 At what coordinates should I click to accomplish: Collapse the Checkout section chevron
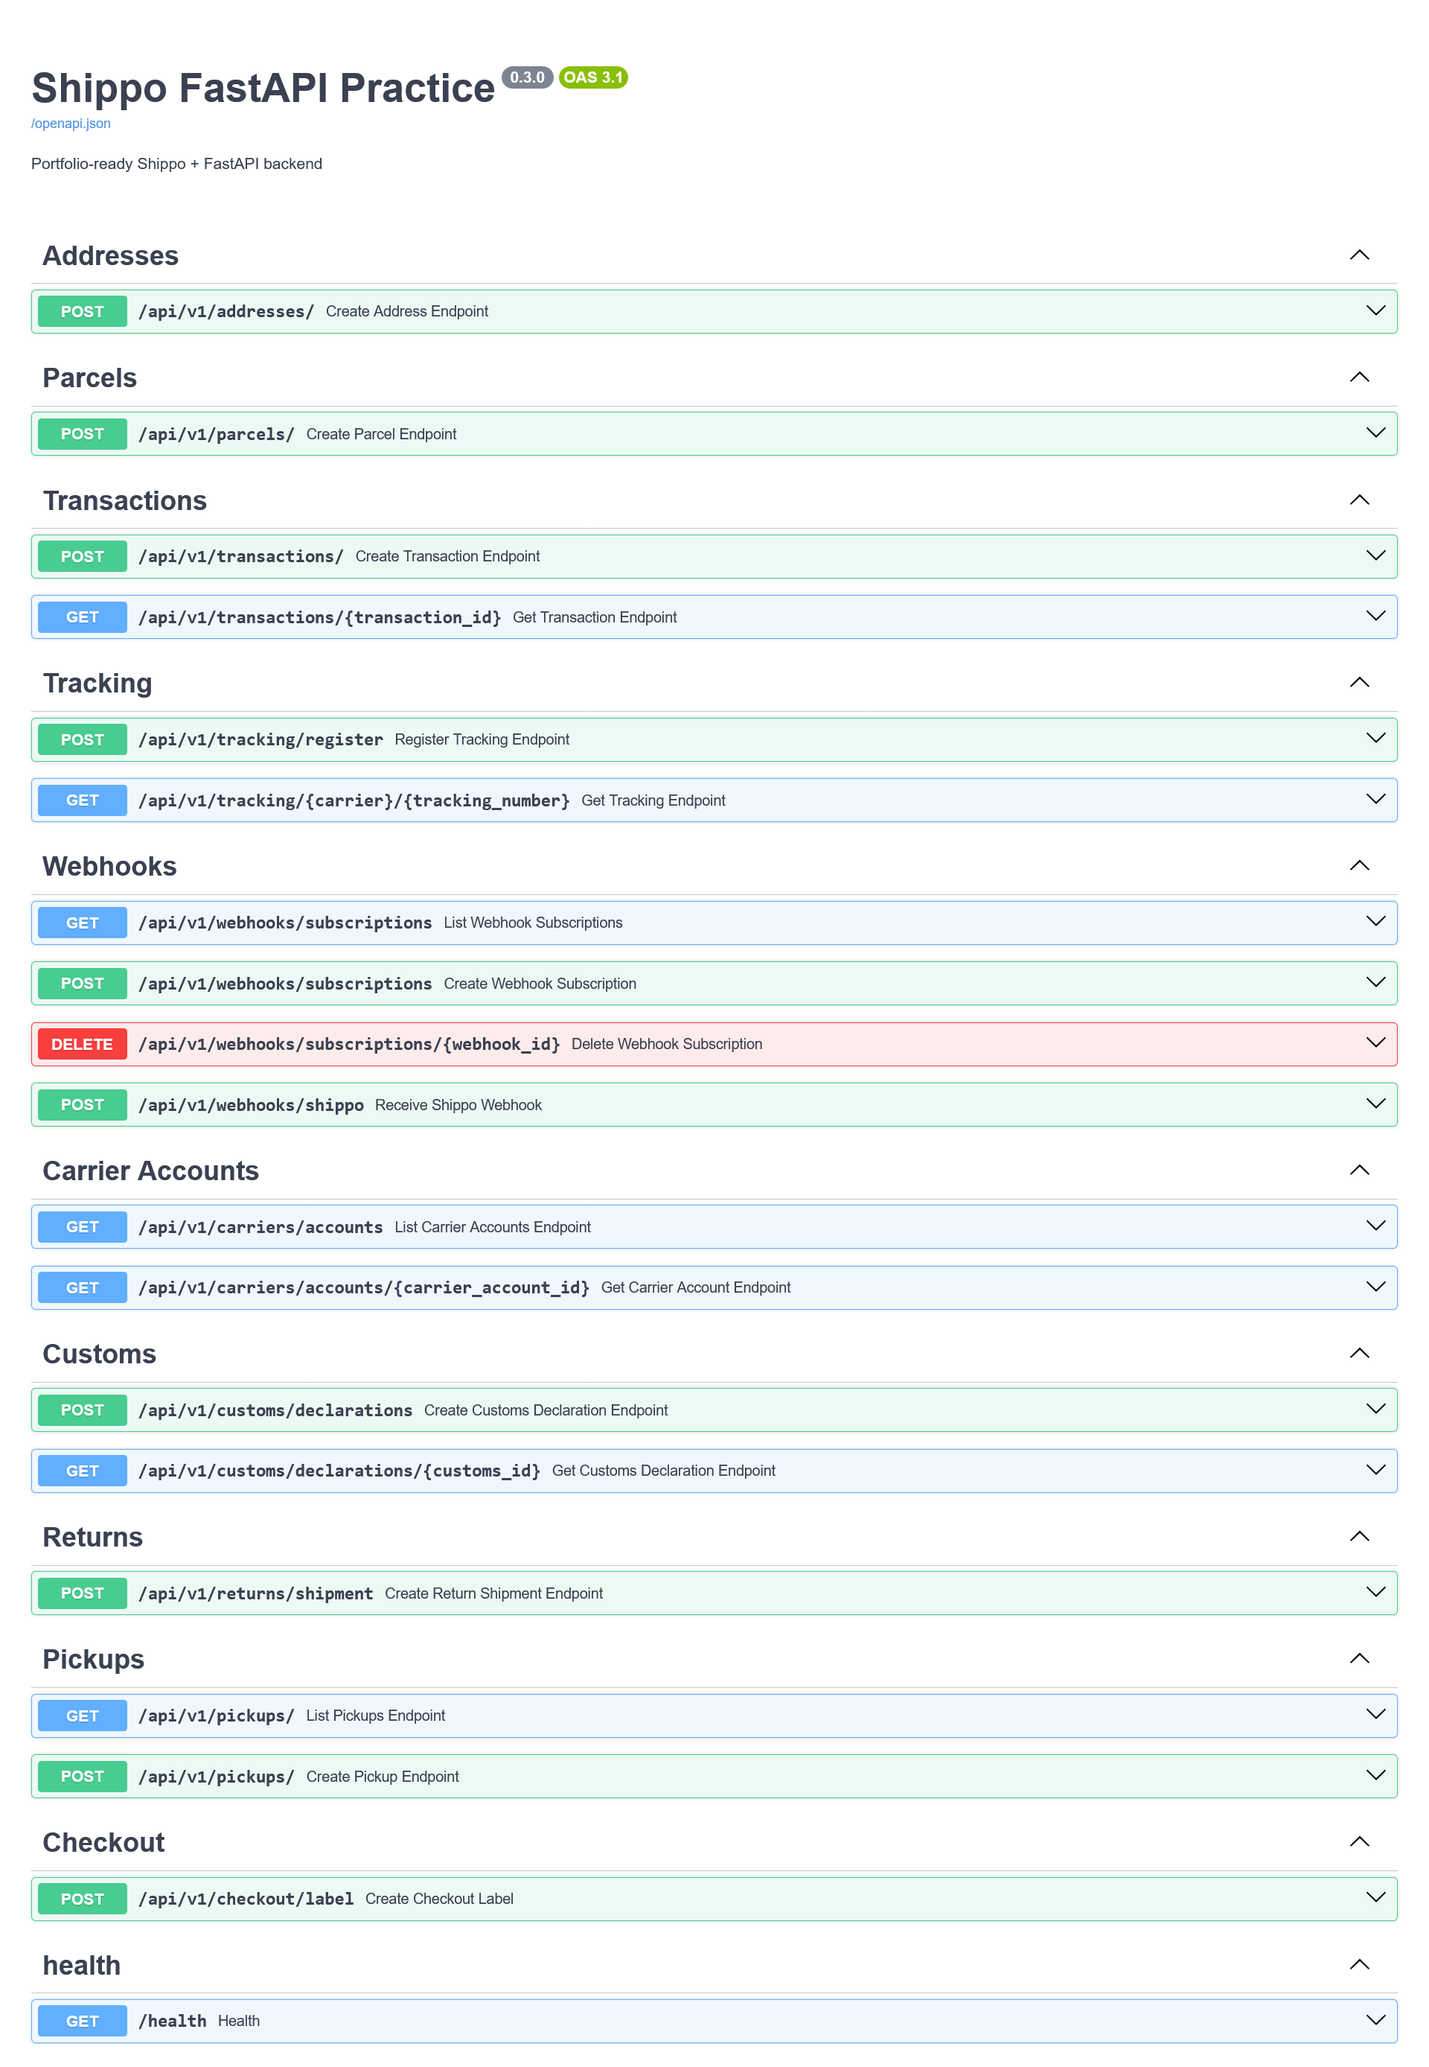(x=1359, y=1841)
